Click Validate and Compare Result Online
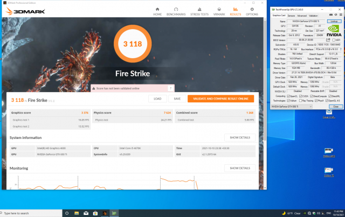This screenshot has height=217, width=345. (x=220, y=99)
